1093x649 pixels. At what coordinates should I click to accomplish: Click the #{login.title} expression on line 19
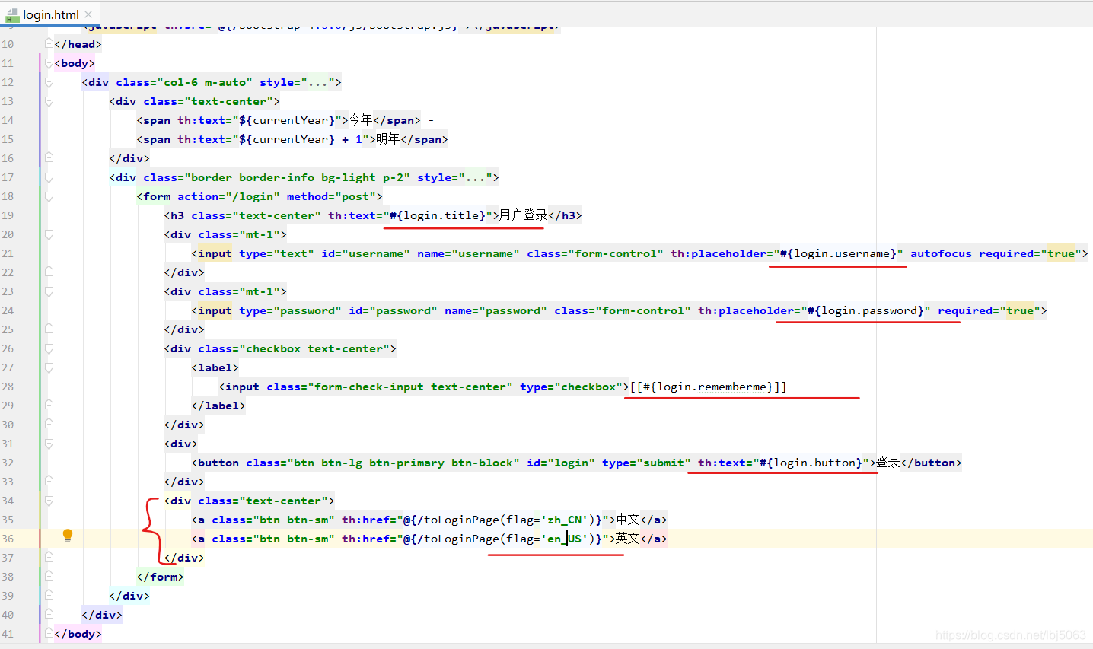pyautogui.click(x=438, y=215)
